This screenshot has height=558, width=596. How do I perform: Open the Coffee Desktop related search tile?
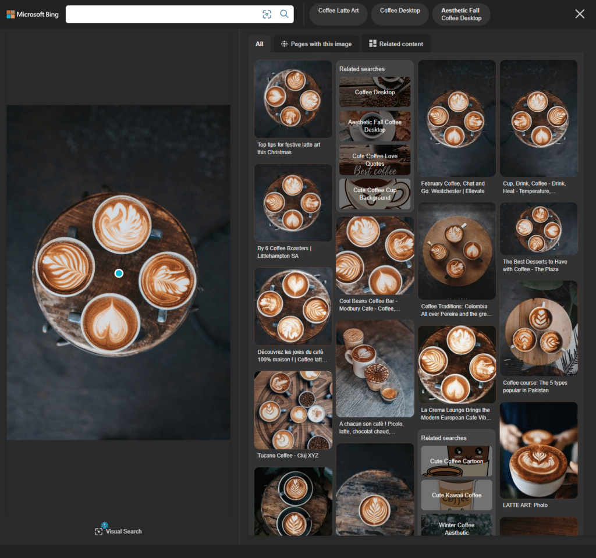coord(374,92)
